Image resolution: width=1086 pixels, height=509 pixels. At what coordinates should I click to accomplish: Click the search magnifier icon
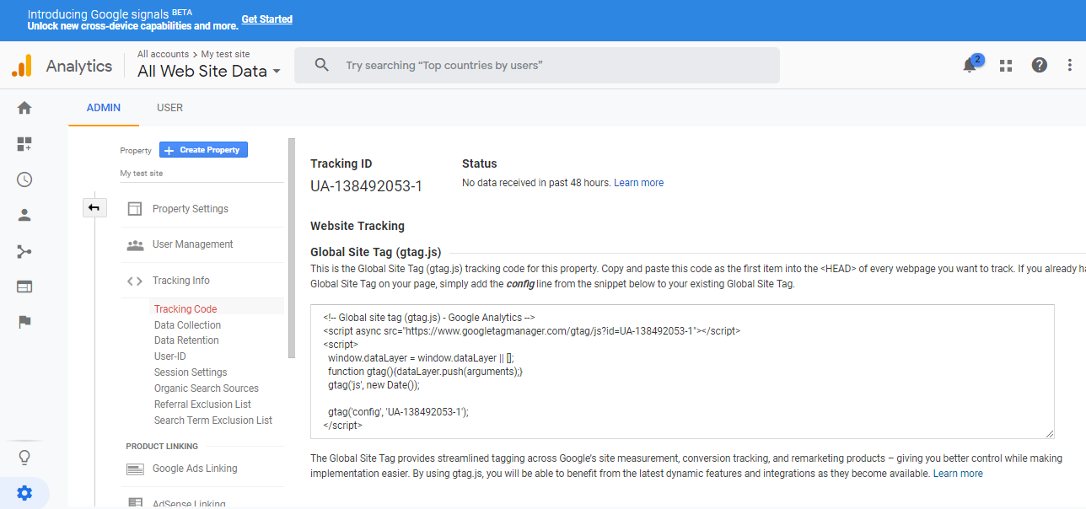321,65
